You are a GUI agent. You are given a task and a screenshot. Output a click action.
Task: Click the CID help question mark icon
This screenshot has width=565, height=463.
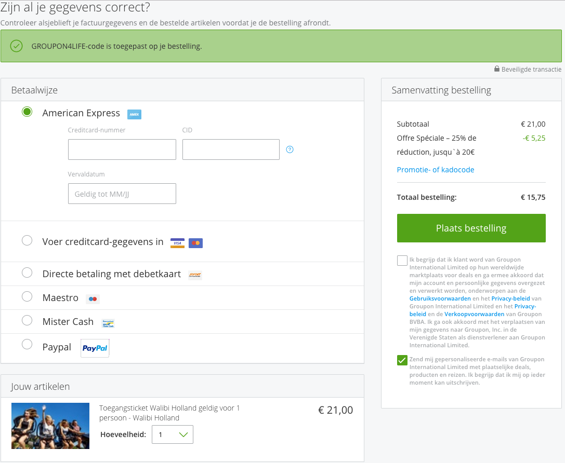coord(290,149)
